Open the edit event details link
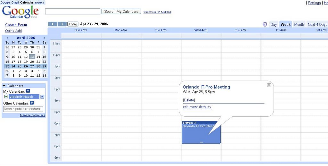 pos(197,107)
